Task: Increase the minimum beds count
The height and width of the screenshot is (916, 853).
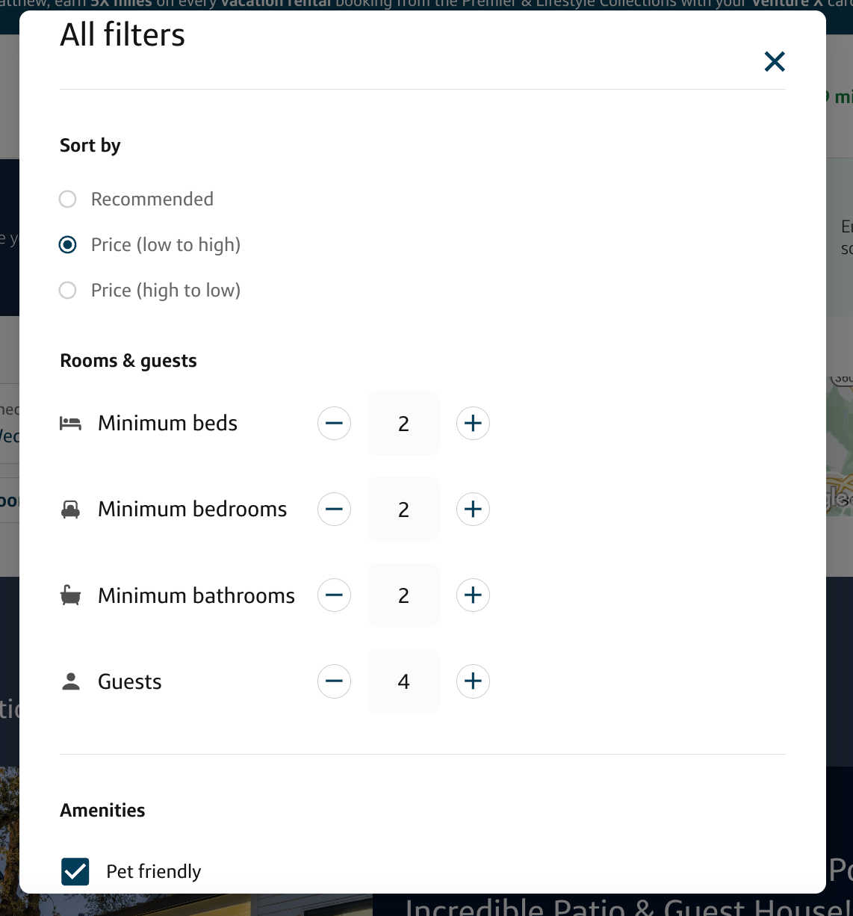Action: [473, 424]
